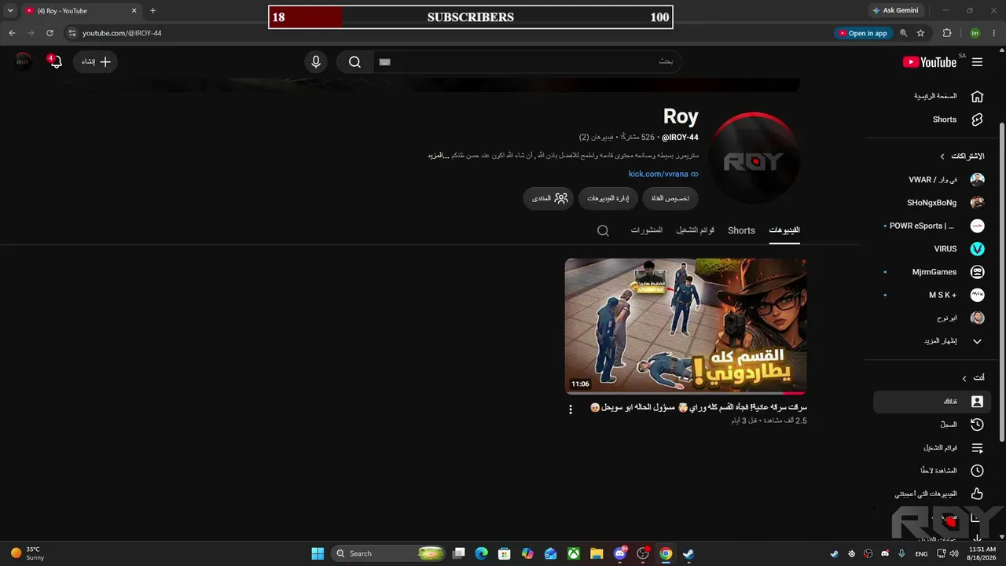Screen dimensions: 1006x566
Task: Click the 'إنشاء' create button
Action: (96, 62)
